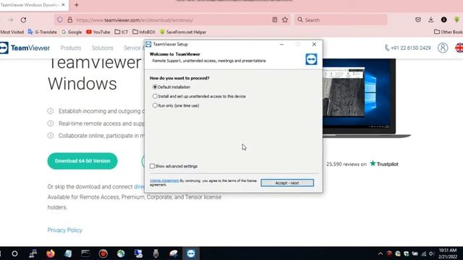The image size is (463, 260).
Task: Click the browser Search field
Action: click(x=341, y=19)
